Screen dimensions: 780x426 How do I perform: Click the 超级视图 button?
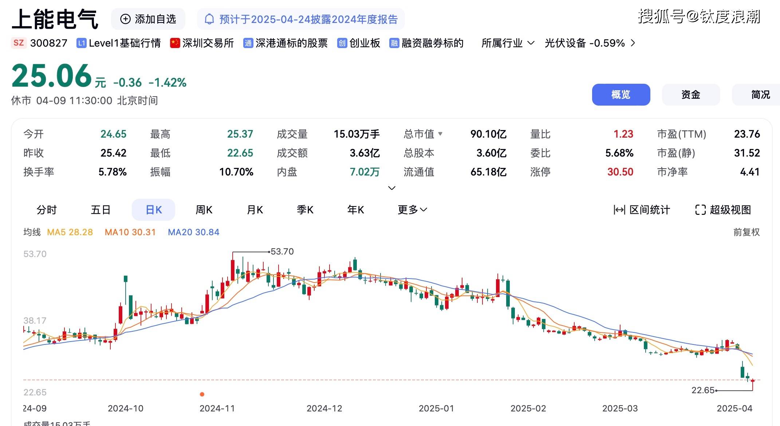click(x=723, y=210)
